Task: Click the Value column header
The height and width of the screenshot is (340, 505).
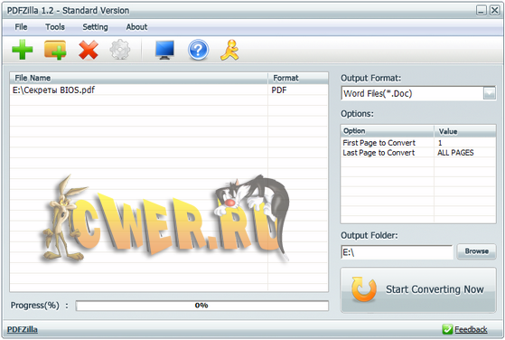Action: 464,131
